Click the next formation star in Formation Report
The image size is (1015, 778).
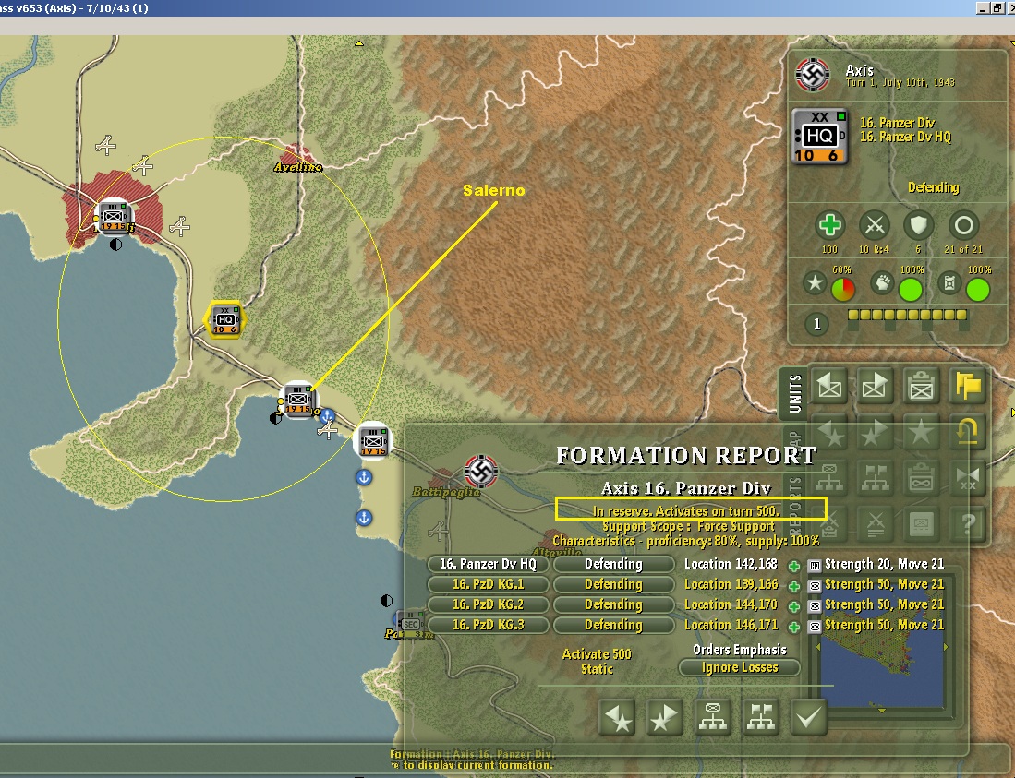[x=664, y=717]
